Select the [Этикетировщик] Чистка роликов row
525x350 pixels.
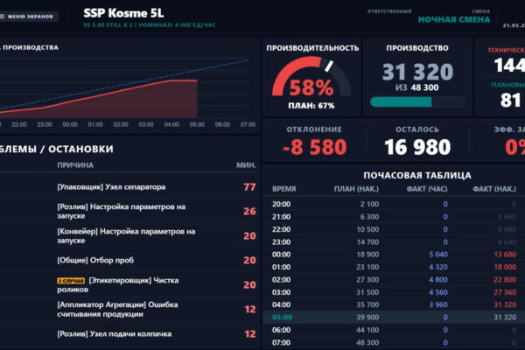(129, 284)
